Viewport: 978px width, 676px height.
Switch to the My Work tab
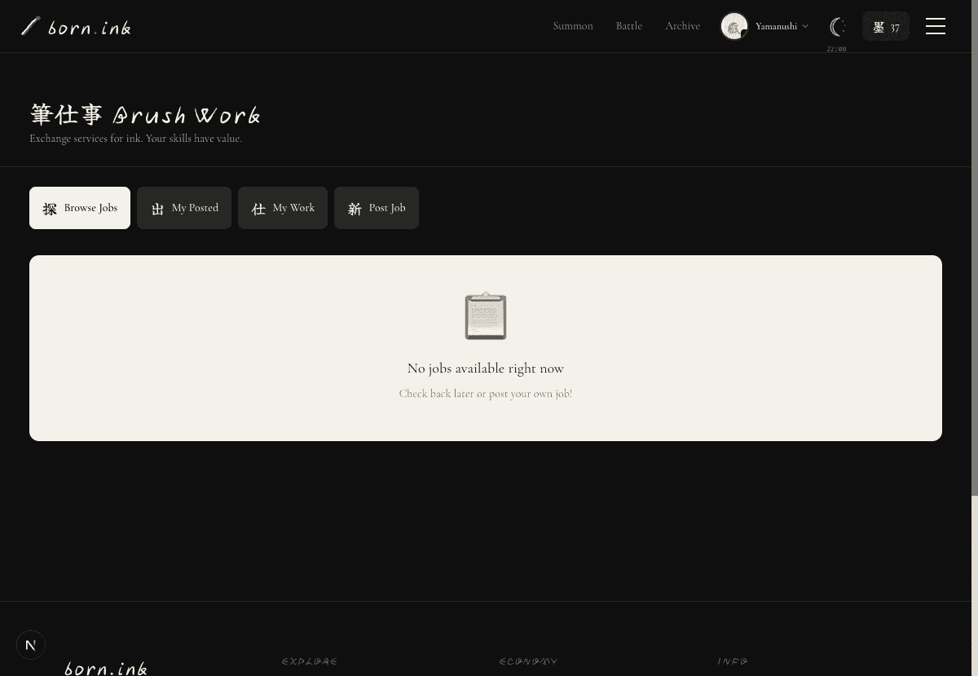tap(283, 208)
